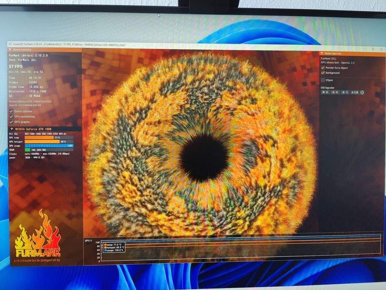Minimize the FurMark window
The image size is (386, 290).
point(364,49)
